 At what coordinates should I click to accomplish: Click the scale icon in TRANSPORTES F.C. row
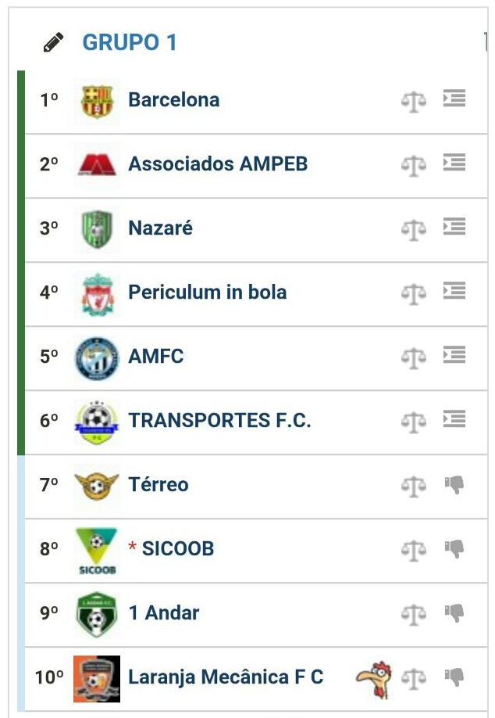click(413, 422)
